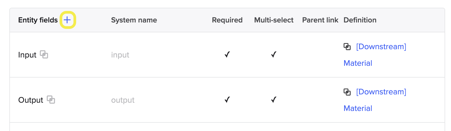This screenshot has width=451, height=131.
Task: Open Material link in Output row
Action: [358, 108]
